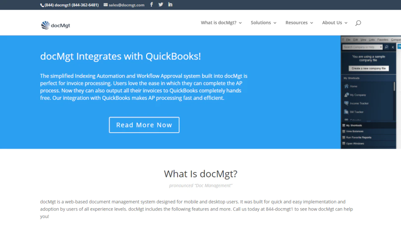Click the My Company icon in QuickBooks sidebar
Image resolution: width=401 pixels, height=226 pixels.
[x=346, y=95]
